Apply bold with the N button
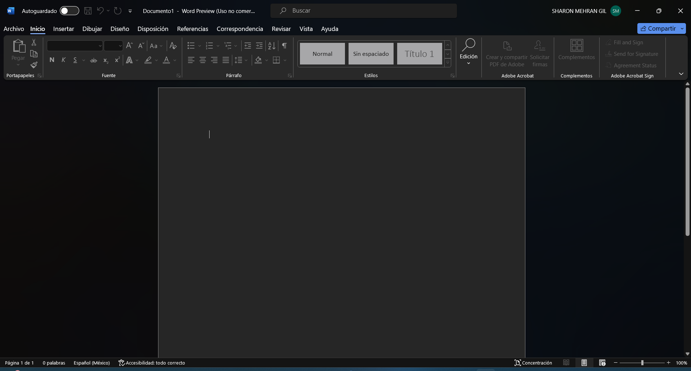 click(x=52, y=60)
